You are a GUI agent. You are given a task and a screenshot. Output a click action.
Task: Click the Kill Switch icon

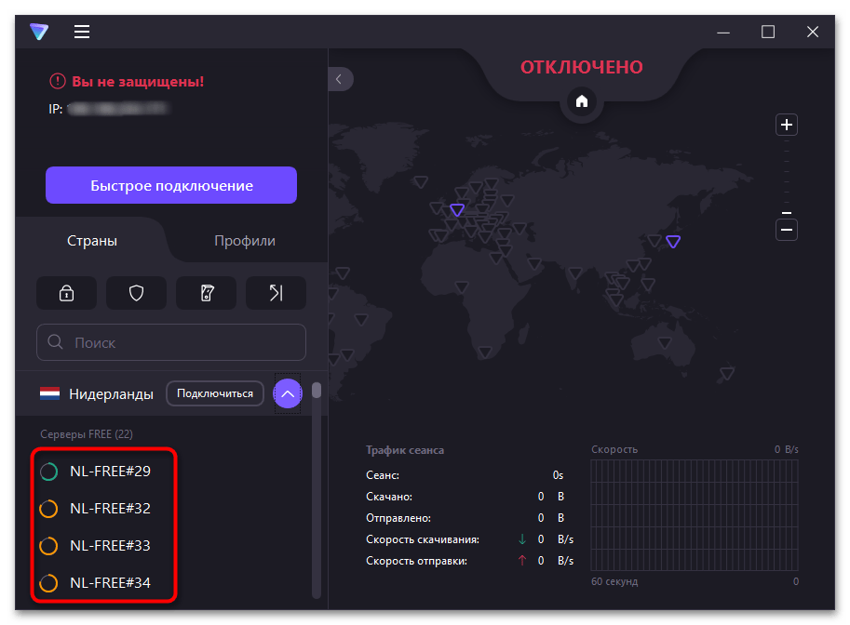tap(206, 293)
